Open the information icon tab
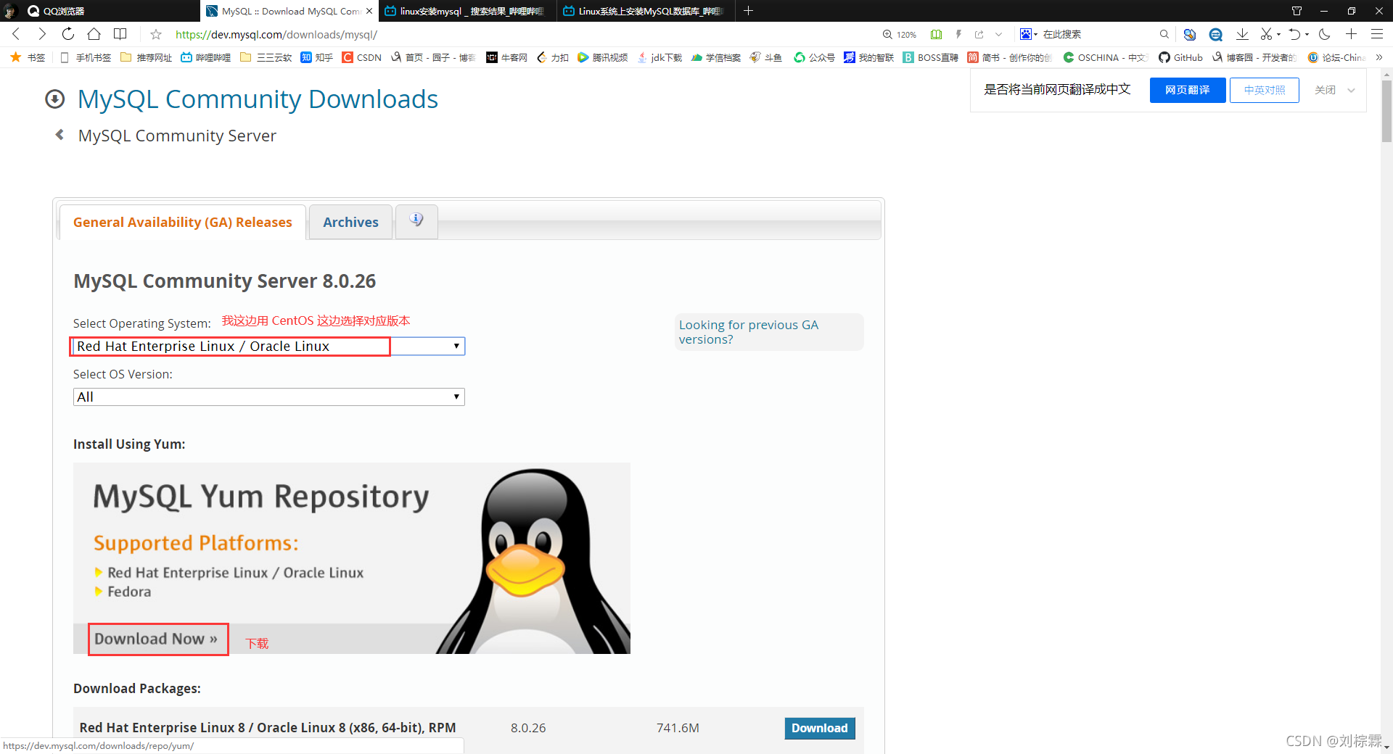Image resolution: width=1393 pixels, height=754 pixels. click(x=416, y=220)
